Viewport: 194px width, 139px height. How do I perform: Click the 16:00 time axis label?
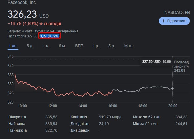(x=113, y=106)
